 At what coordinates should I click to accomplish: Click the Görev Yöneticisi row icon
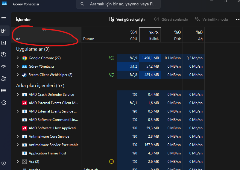point(25,66)
